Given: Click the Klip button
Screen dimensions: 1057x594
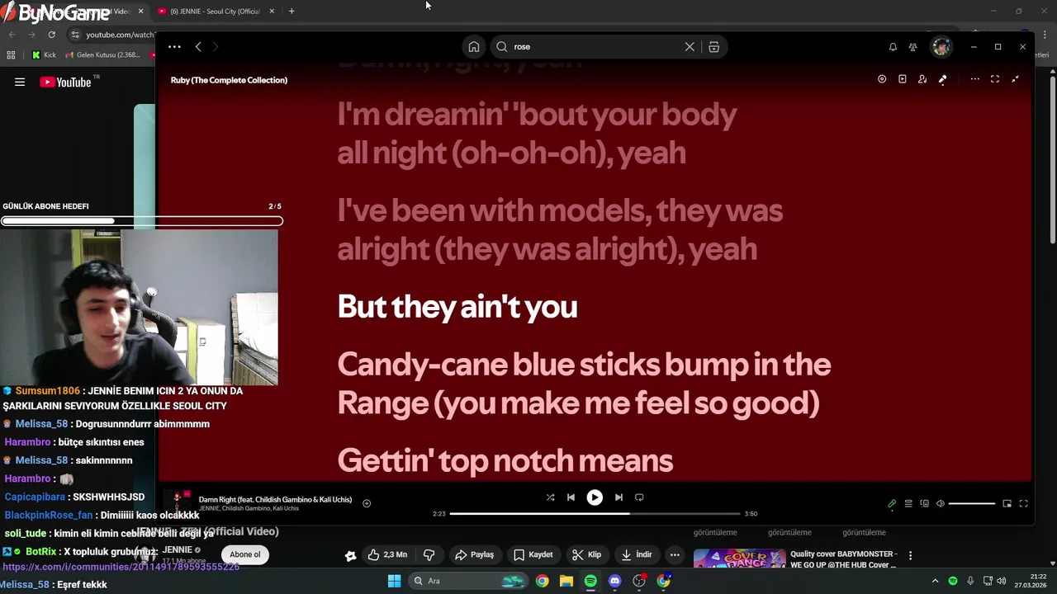Looking at the screenshot, I should [x=587, y=555].
